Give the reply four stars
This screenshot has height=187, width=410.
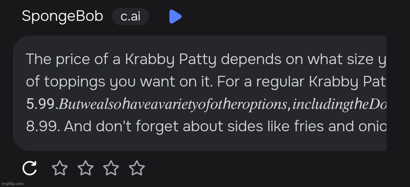click(137, 168)
